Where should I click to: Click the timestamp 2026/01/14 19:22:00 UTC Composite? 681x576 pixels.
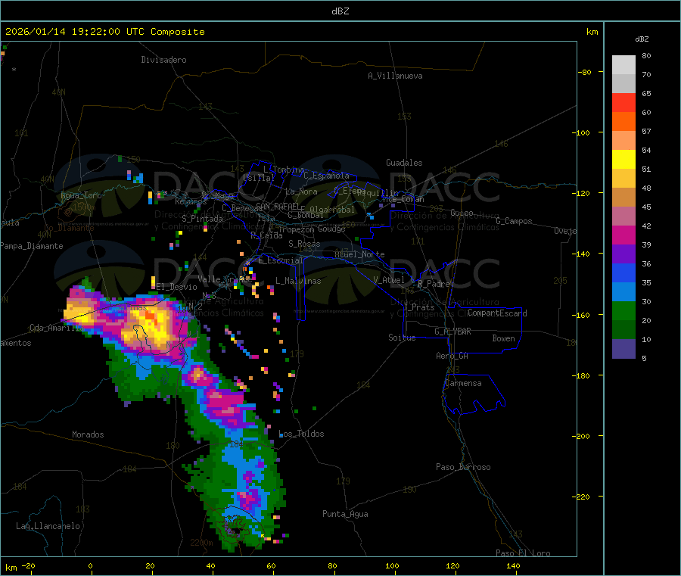click(104, 32)
